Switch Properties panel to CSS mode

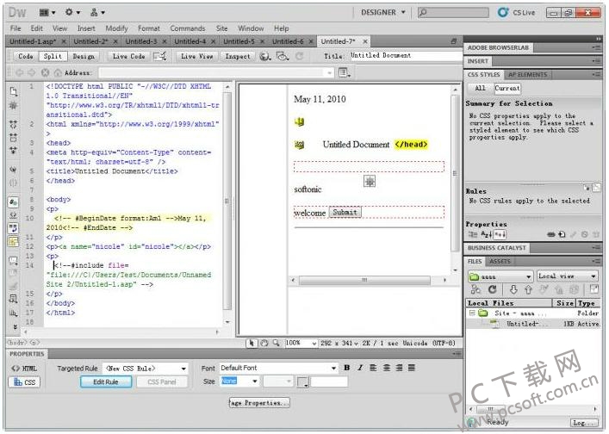pos(25,381)
